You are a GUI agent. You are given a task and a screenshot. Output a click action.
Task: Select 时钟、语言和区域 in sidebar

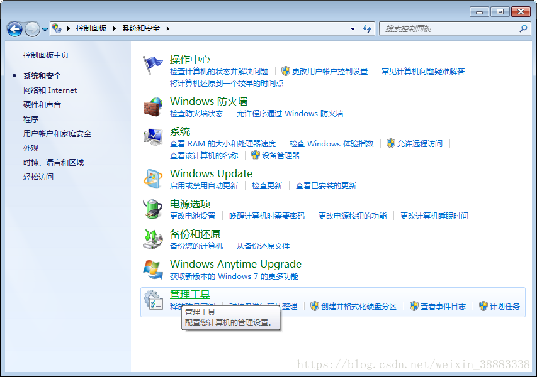54,162
